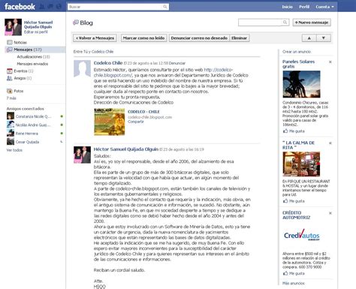Open Fotos in the sidebar
The image size is (356, 289).
tap(19, 91)
